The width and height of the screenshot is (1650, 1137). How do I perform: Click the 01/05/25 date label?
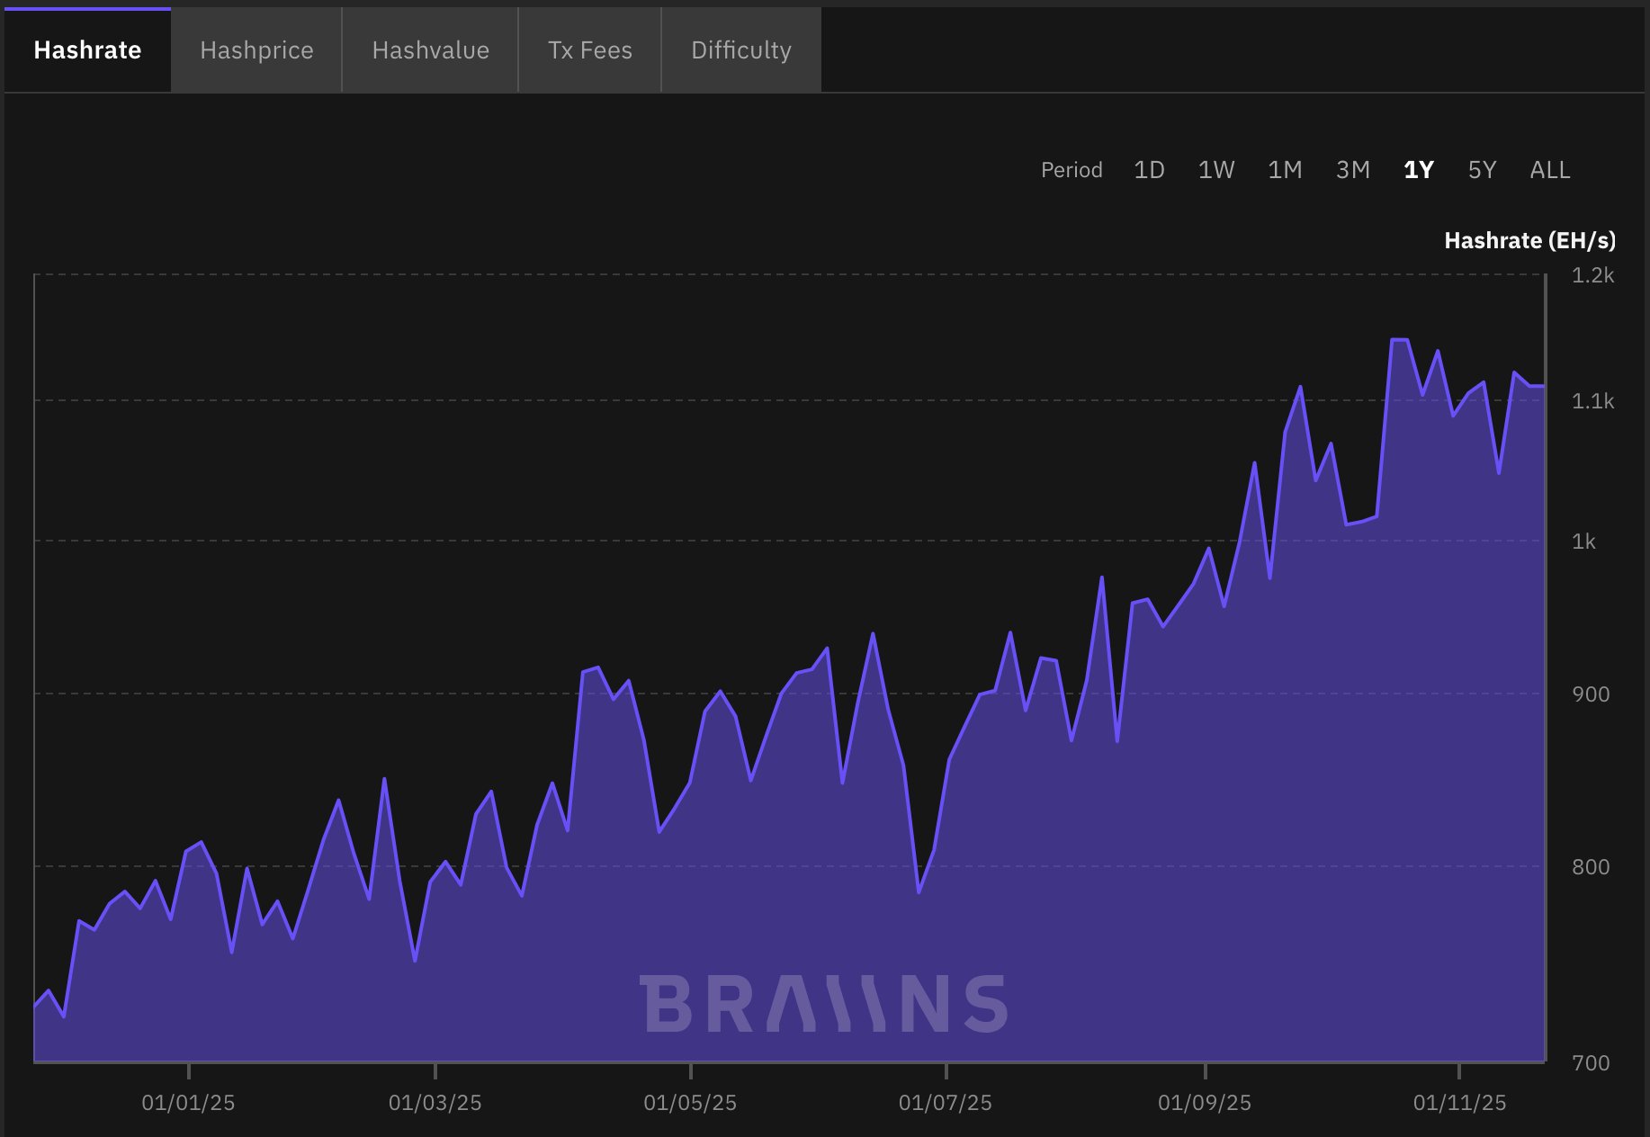tap(690, 1103)
